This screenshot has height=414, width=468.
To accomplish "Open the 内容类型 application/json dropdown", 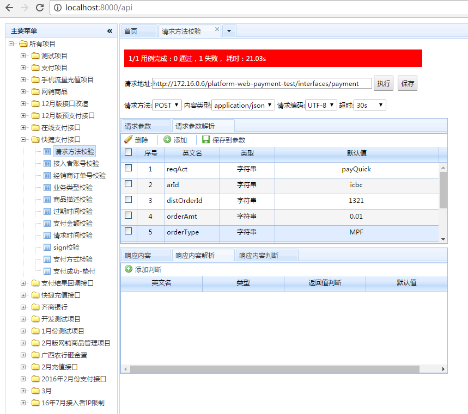I will tap(243, 105).
